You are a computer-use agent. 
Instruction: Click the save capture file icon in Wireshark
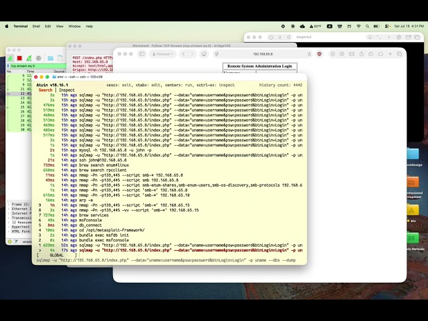coord(60,58)
